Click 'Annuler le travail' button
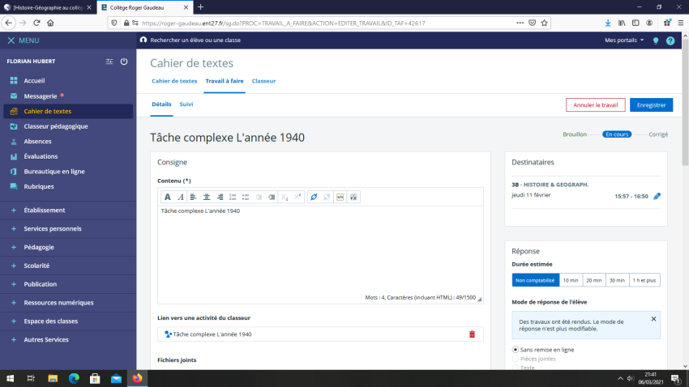 tap(595, 104)
